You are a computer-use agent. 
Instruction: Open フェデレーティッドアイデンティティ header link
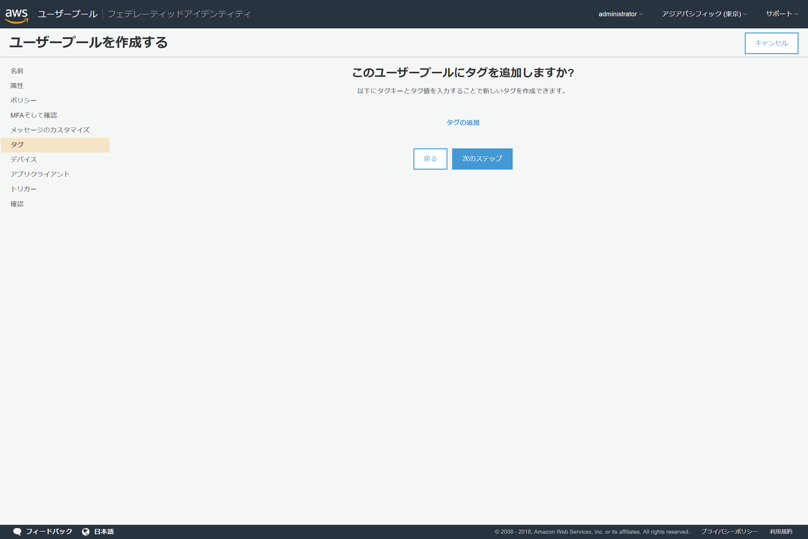pyautogui.click(x=179, y=14)
